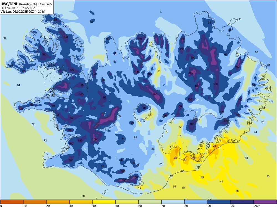
Task: Select 'VT: Lau. 04.10.2025 20Z' valid time text
Action: pyautogui.click(x=17, y=12)
